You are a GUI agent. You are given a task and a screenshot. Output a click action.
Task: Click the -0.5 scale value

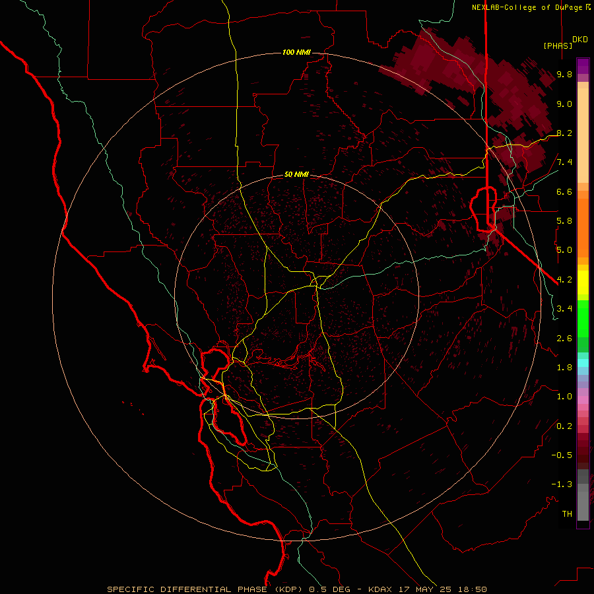click(x=562, y=455)
